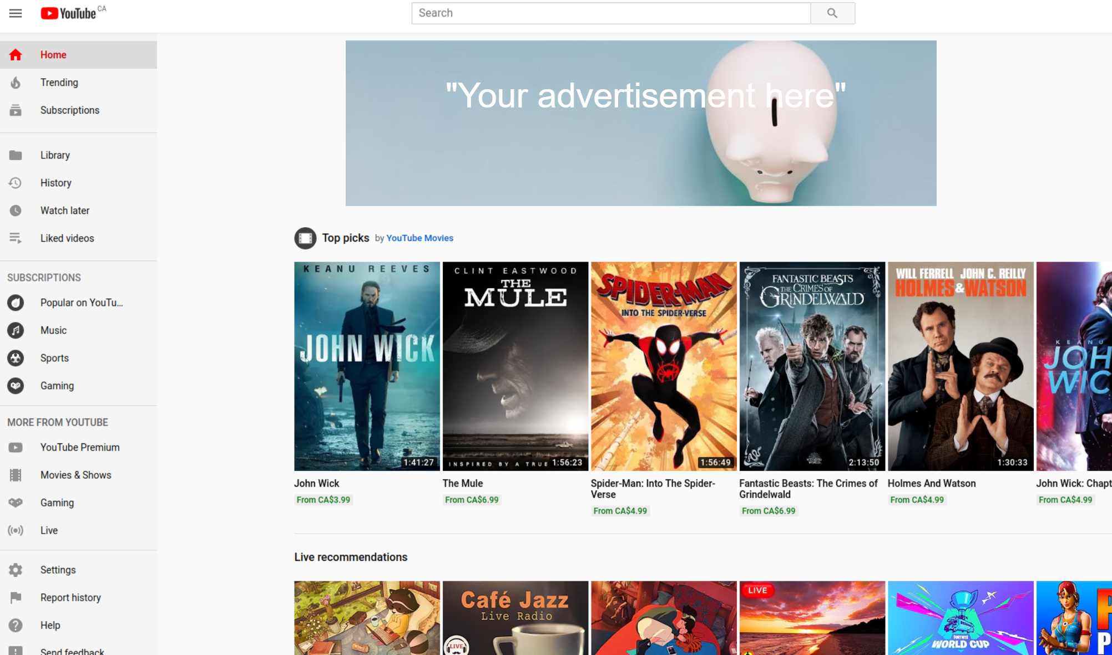Click the Live broadcast icon
This screenshot has height=655, width=1112.
pyautogui.click(x=16, y=530)
